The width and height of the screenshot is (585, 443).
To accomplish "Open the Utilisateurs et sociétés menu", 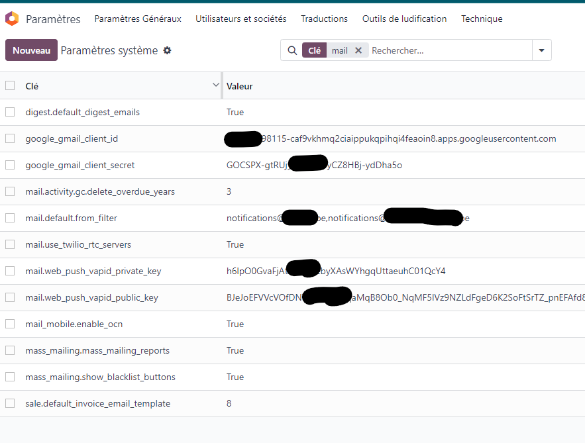I will click(241, 19).
